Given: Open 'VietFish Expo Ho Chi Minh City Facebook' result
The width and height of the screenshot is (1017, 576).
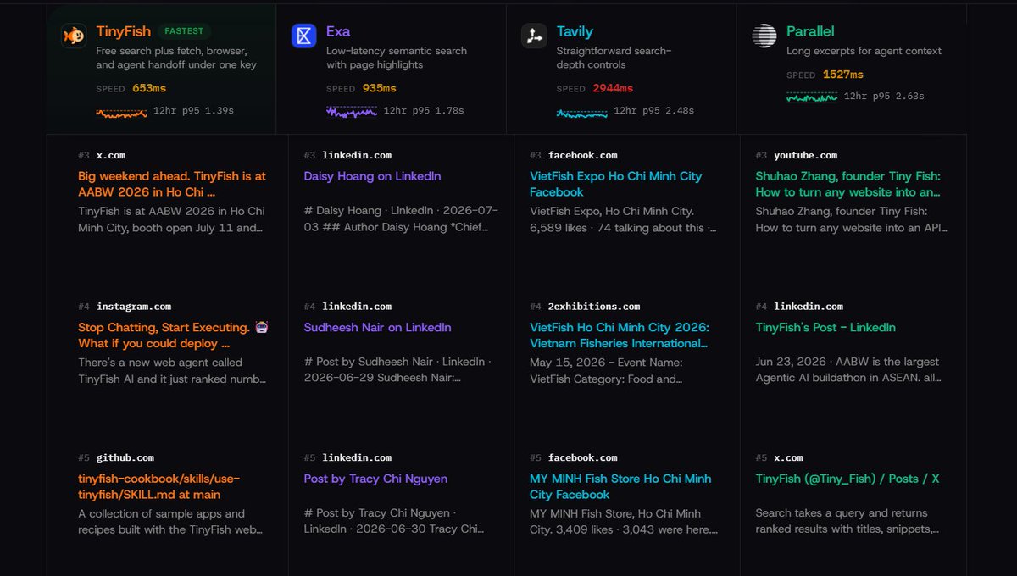Looking at the screenshot, I should (616, 184).
